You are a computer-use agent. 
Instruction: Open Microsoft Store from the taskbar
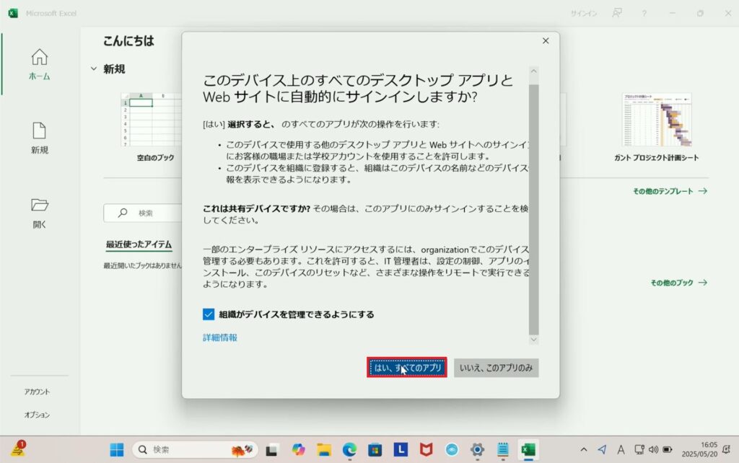pos(375,450)
